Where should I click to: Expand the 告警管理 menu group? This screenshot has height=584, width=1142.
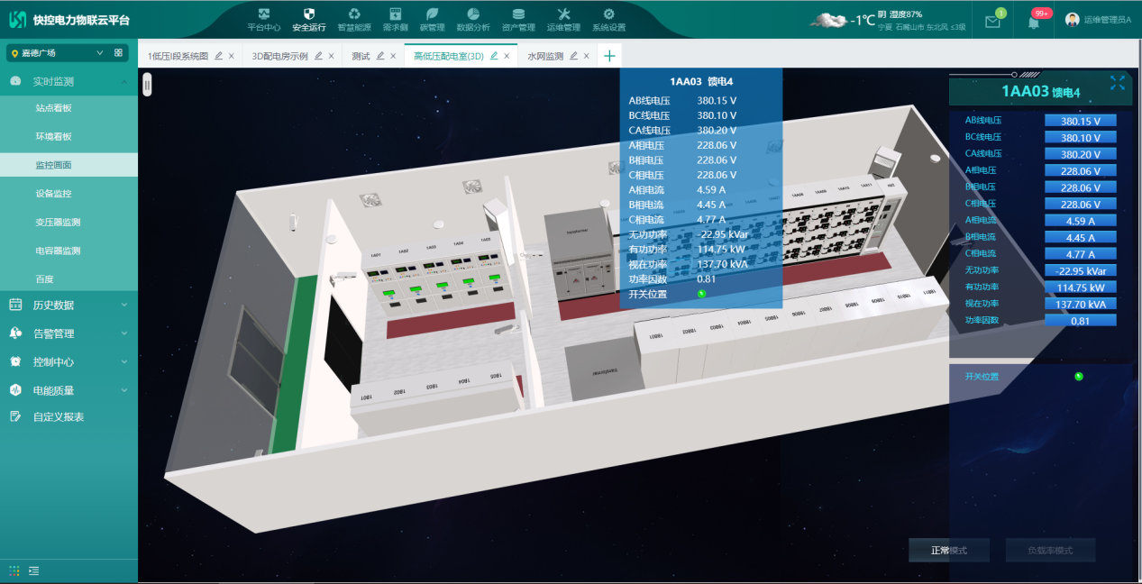[69, 333]
